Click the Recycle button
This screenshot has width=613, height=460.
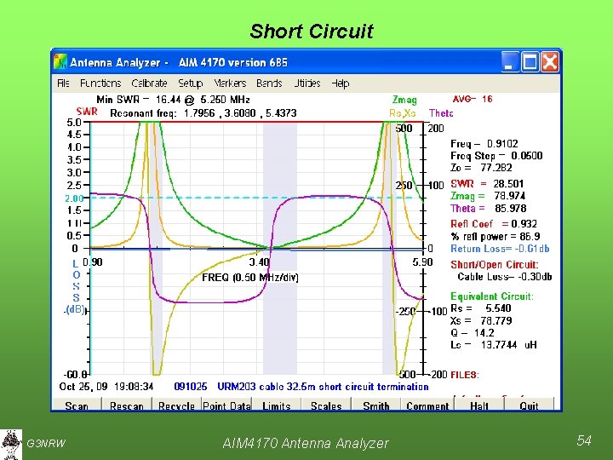(177, 405)
